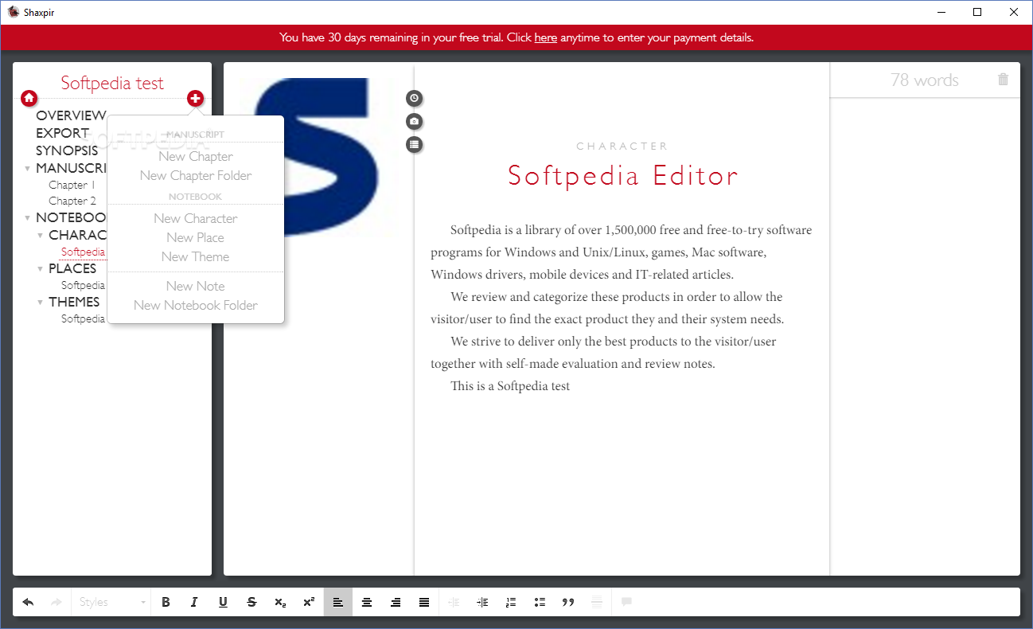The height and width of the screenshot is (629, 1033).
Task: Click the greyed redo arrow
Action: [x=57, y=602]
